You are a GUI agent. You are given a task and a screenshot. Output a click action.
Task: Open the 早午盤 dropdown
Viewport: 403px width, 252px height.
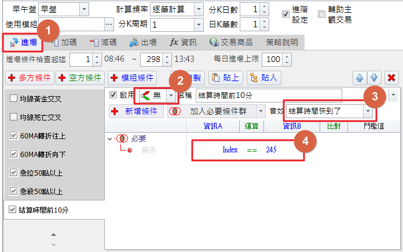tap(84, 9)
